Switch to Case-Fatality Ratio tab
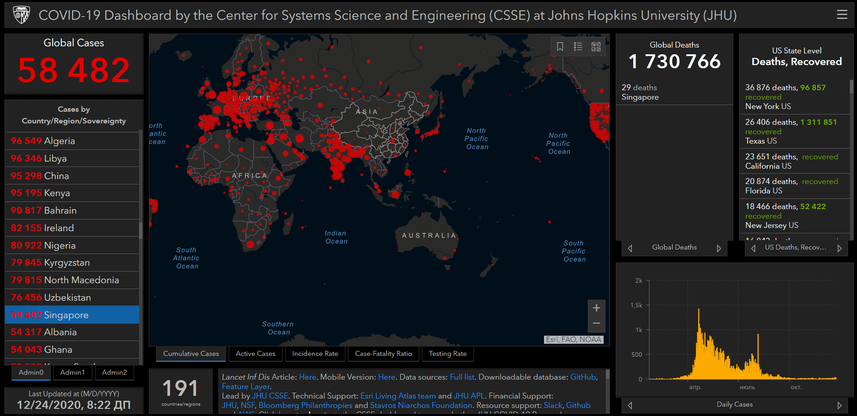This screenshot has width=857, height=416. click(x=383, y=354)
